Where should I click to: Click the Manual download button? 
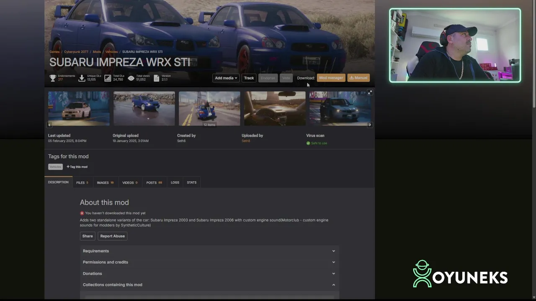pyautogui.click(x=358, y=78)
